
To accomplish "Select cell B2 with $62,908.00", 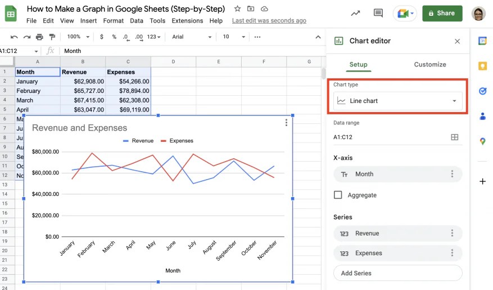I will pos(83,81).
